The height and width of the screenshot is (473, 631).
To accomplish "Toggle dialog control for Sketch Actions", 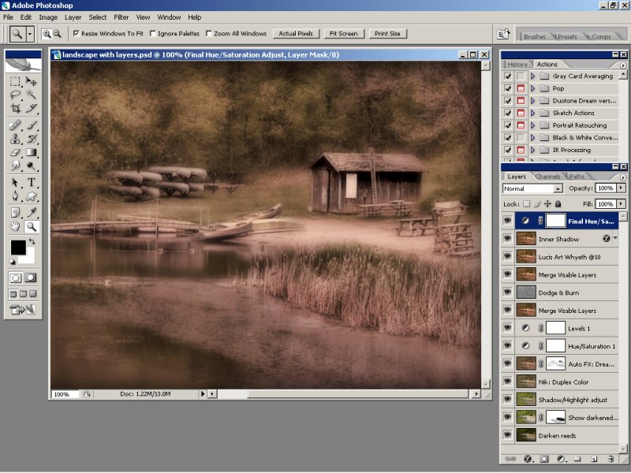I will tap(521, 113).
